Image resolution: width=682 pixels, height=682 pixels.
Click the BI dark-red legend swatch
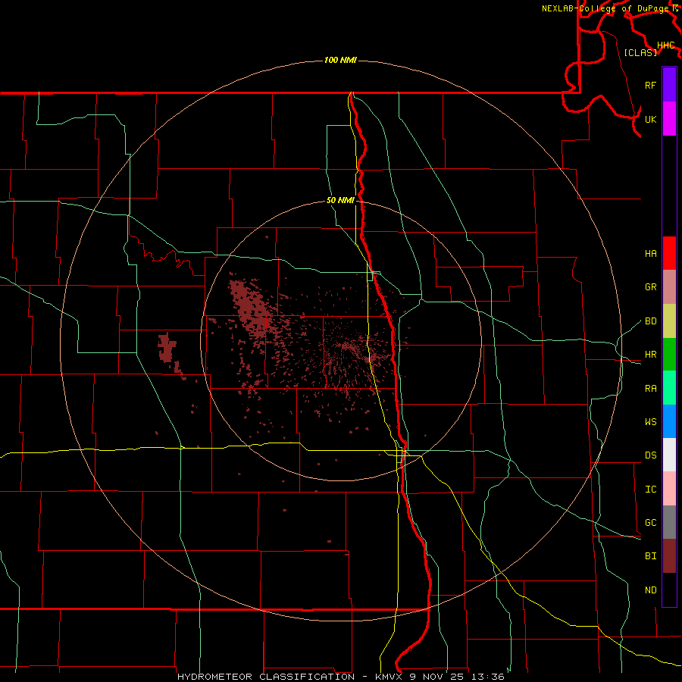(x=669, y=556)
